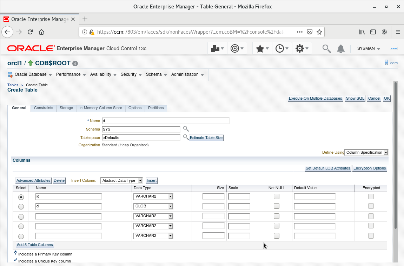Open the Availability menu
The image size is (404, 266).
point(103,75)
